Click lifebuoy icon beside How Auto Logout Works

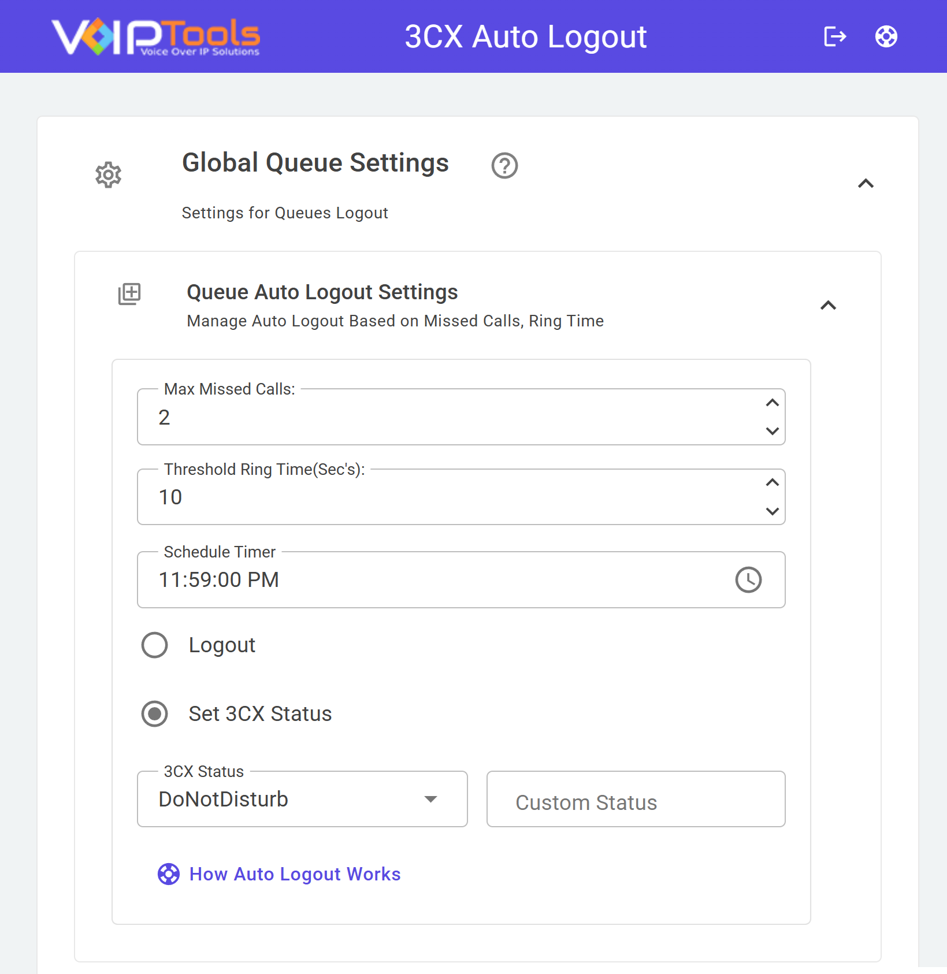169,874
